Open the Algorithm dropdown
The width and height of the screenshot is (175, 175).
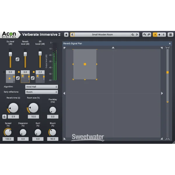(x=41, y=87)
